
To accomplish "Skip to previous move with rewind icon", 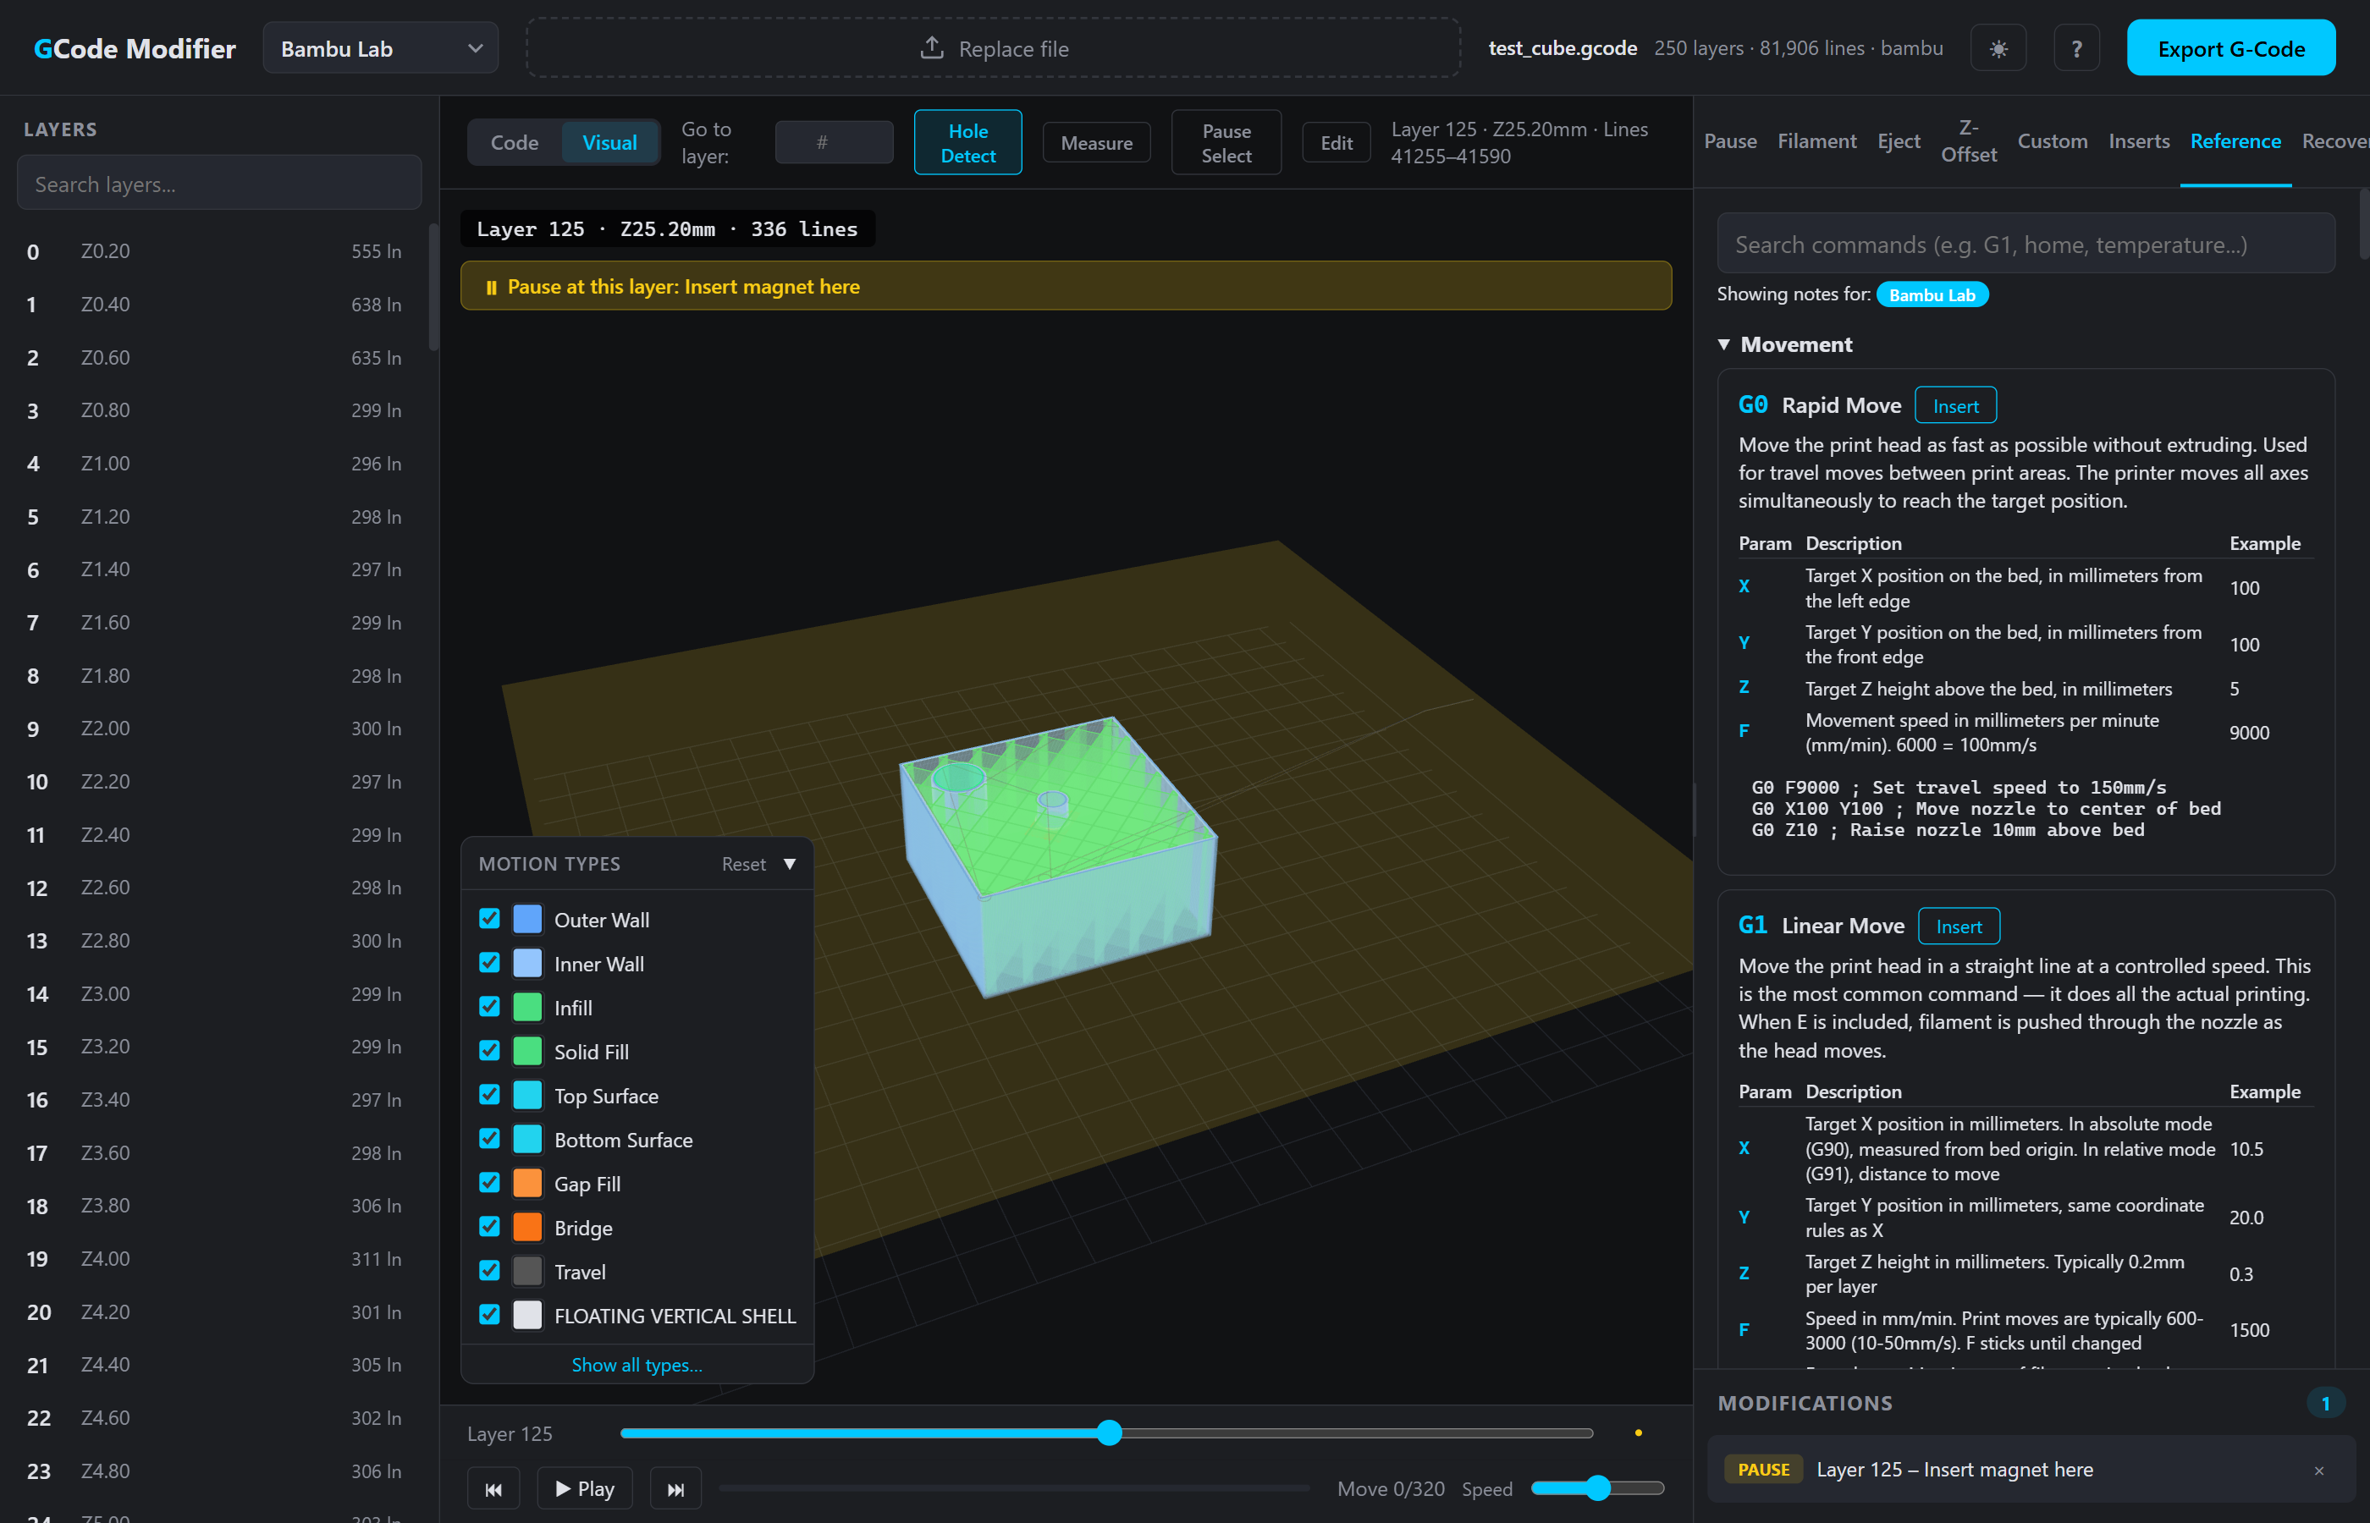I will pos(493,1488).
